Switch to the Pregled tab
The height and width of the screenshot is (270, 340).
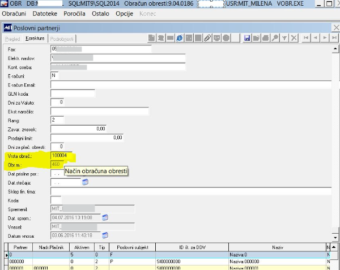click(x=12, y=38)
